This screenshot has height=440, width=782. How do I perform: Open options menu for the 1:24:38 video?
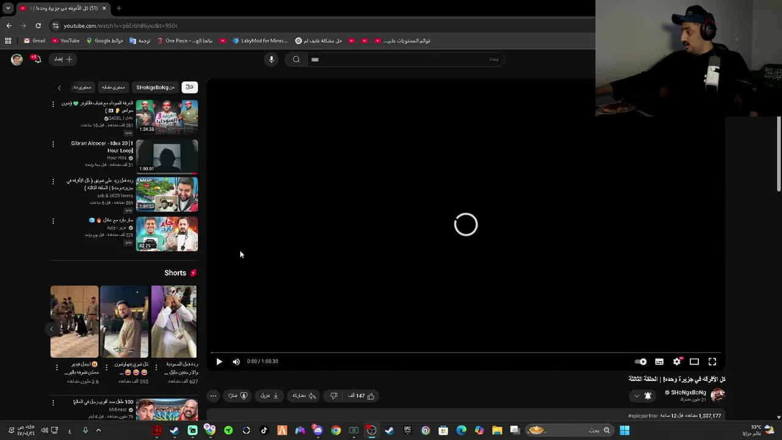[x=53, y=105]
